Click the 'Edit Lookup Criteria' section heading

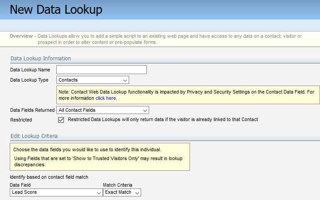coord(34,136)
